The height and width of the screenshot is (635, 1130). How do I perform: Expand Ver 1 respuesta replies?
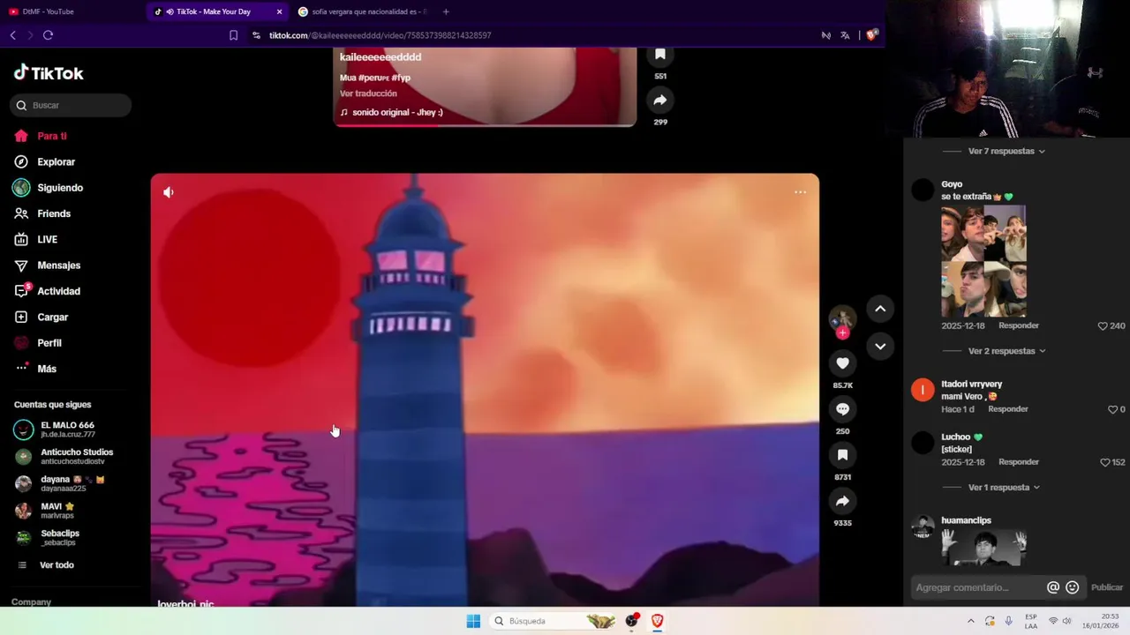pos(1004,488)
